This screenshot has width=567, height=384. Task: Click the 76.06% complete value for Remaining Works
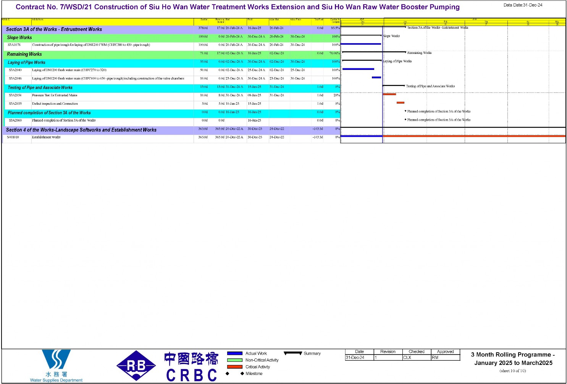tap(334, 53)
